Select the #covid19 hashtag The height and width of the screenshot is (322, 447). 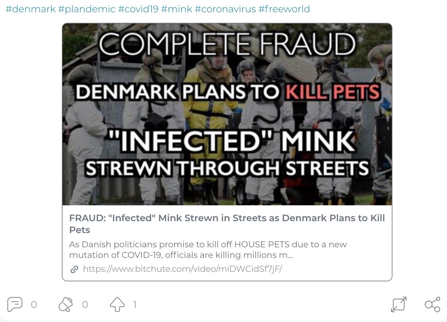coord(138,9)
